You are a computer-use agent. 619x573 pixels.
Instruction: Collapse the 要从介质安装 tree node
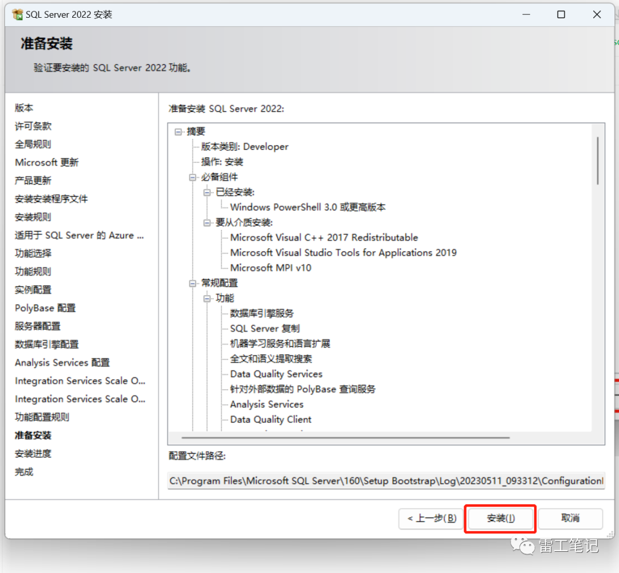pos(207,223)
